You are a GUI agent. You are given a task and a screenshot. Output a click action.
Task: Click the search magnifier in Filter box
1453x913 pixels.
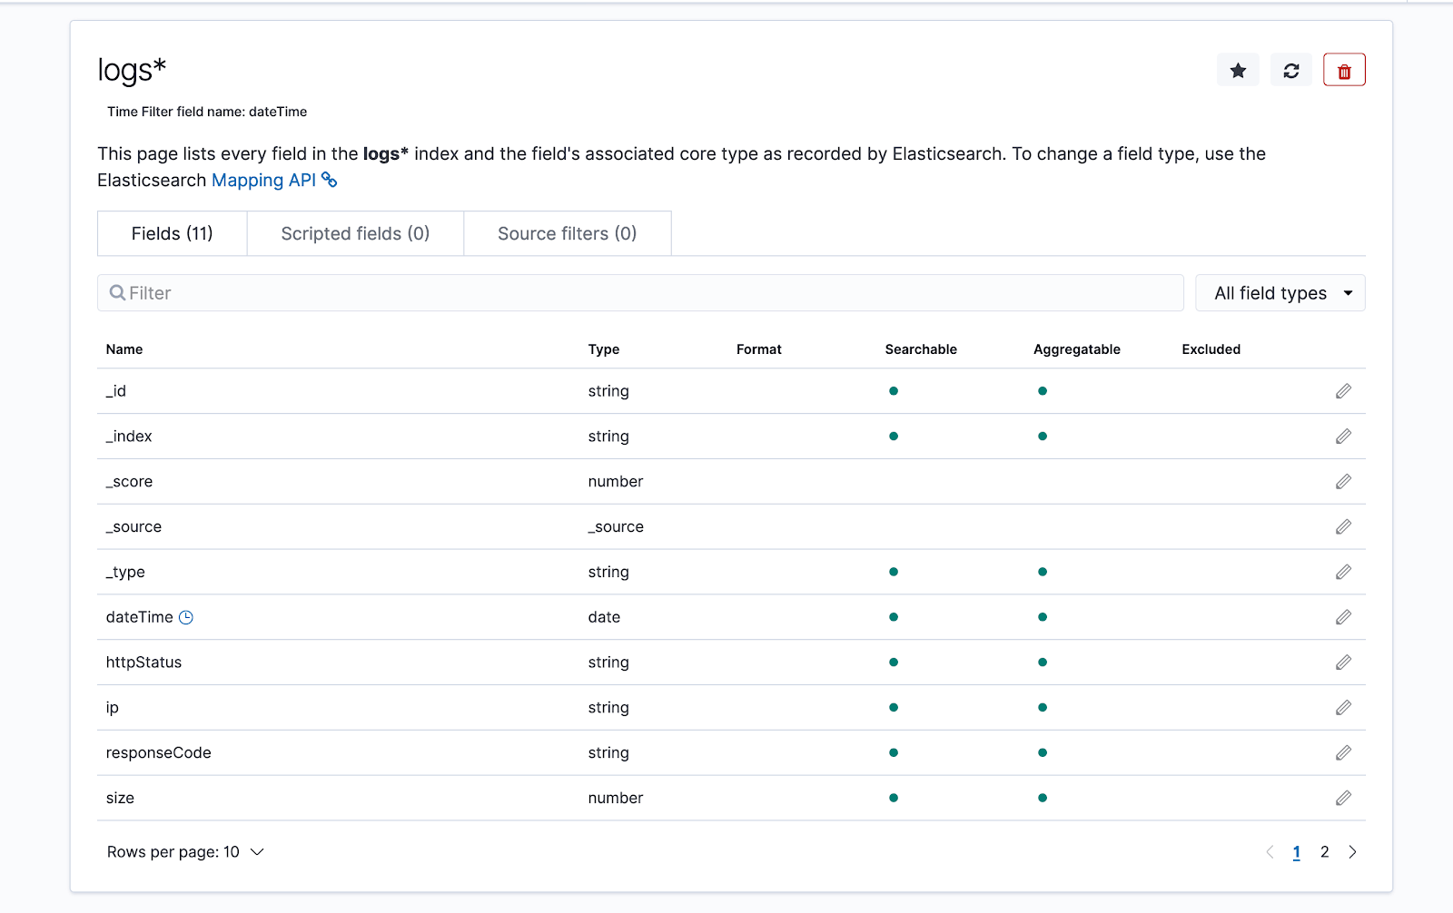pyautogui.click(x=117, y=293)
